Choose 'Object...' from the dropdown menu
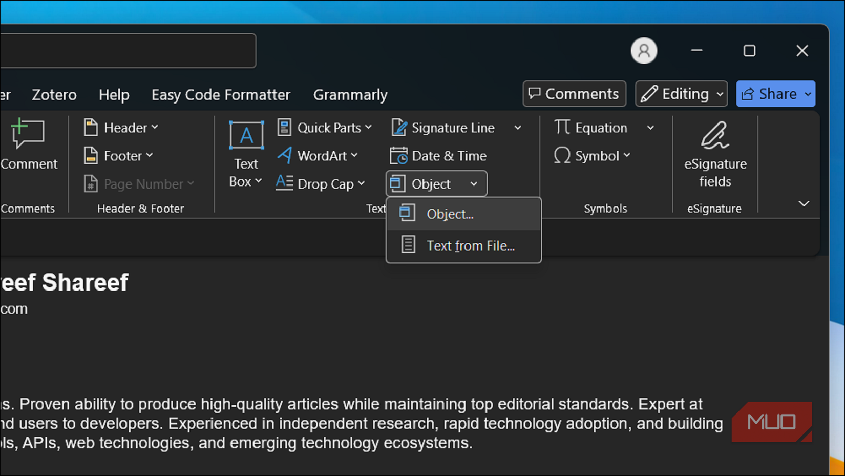 click(450, 214)
